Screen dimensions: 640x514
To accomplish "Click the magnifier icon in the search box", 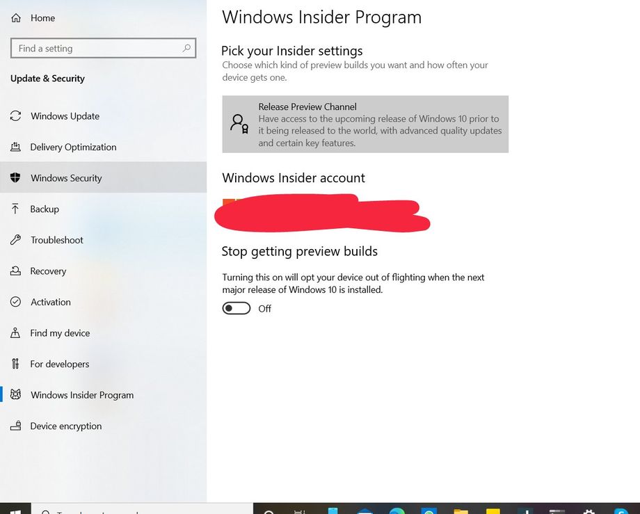I will pos(186,48).
